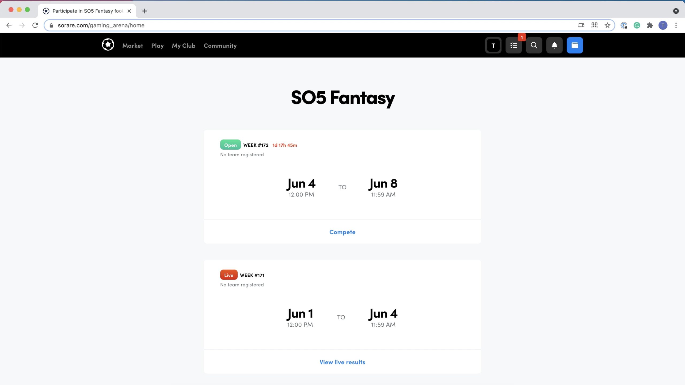
Task: Click Compete for Week #172
Action: tap(342, 232)
